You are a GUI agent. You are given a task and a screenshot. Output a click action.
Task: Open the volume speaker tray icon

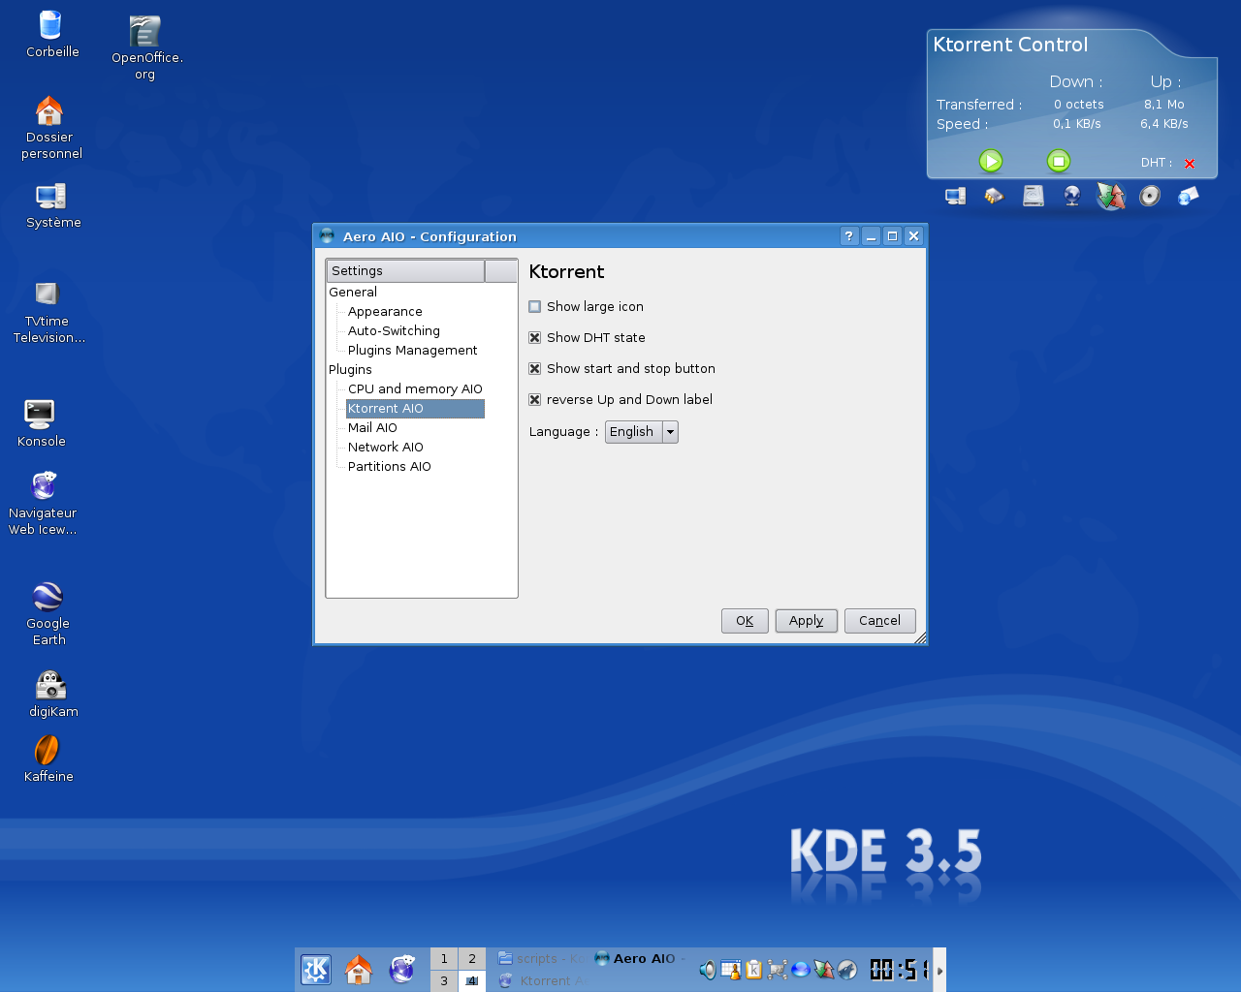pos(708,970)
